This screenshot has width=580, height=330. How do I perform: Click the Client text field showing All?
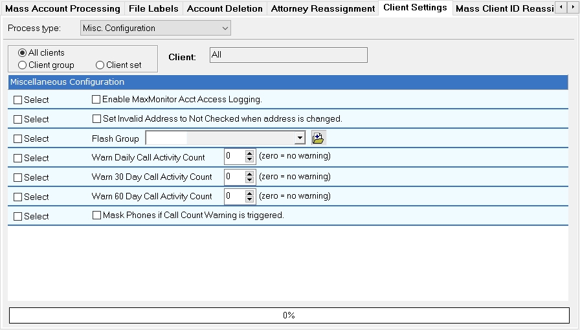pyautogui.click(x=288, y=55)
